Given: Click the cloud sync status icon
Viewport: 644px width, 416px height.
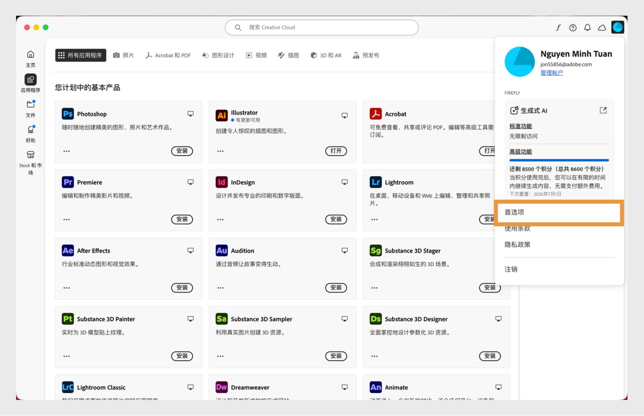Looking at the screenshot, I should click(602, 27).
